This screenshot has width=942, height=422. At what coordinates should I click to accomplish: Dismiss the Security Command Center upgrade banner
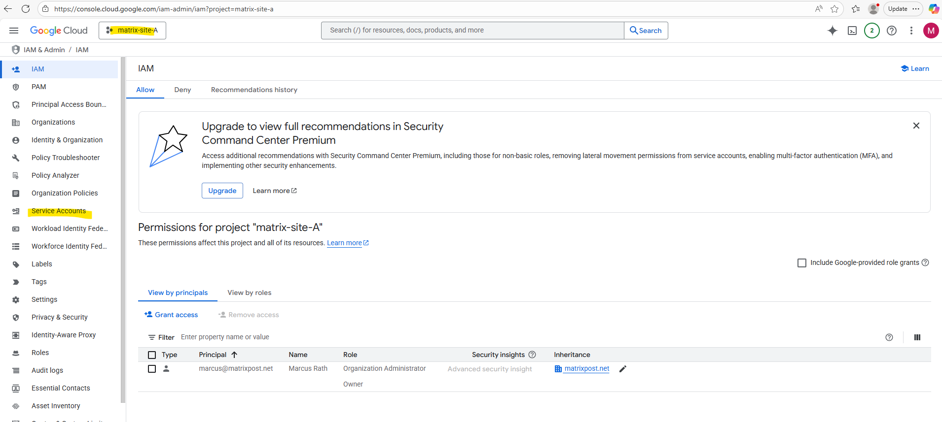click(x=916, y=126)
